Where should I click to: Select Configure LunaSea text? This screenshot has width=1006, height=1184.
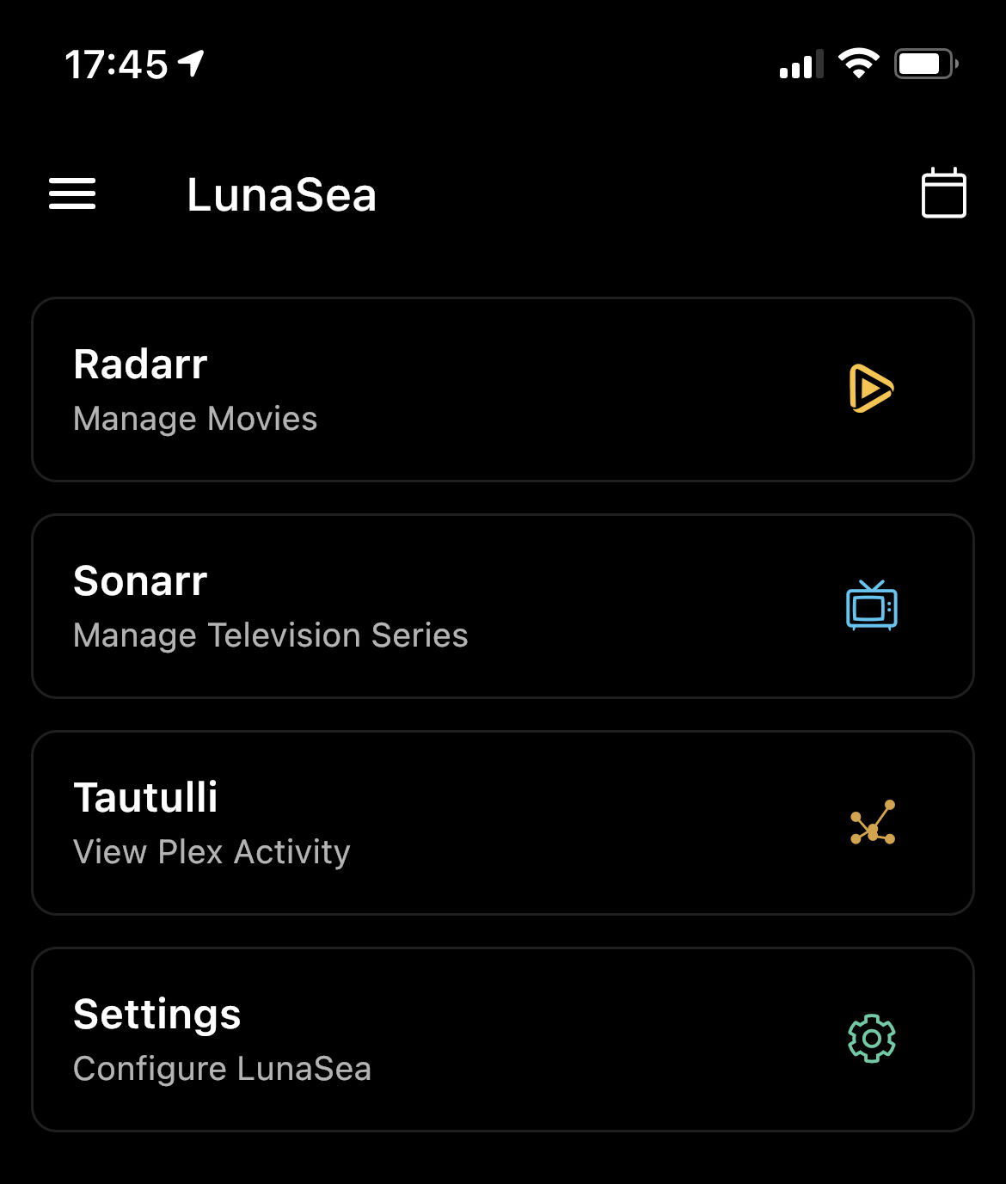tap(222, 1069)
